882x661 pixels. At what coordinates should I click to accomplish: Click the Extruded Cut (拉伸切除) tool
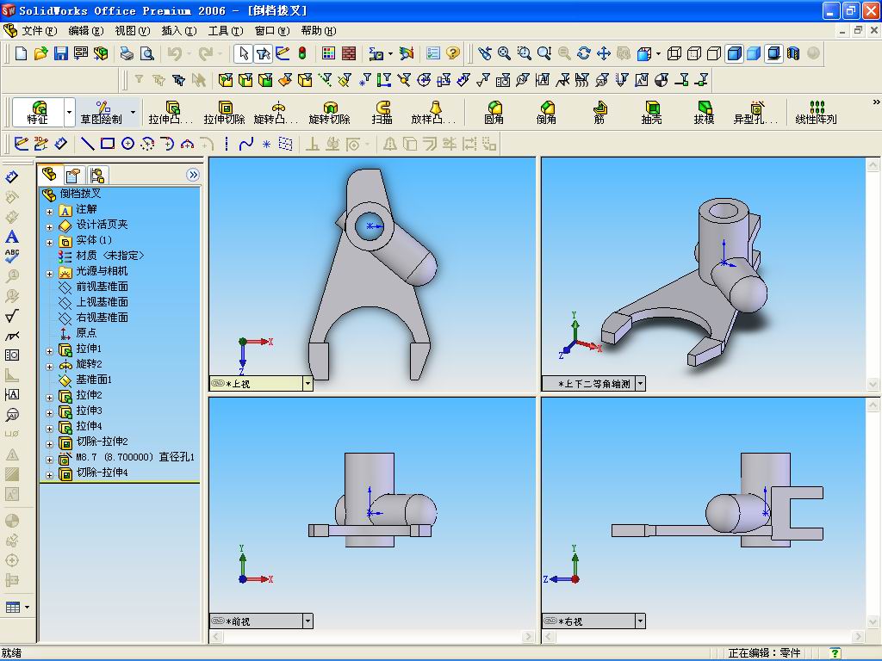(x=225, y=113)
